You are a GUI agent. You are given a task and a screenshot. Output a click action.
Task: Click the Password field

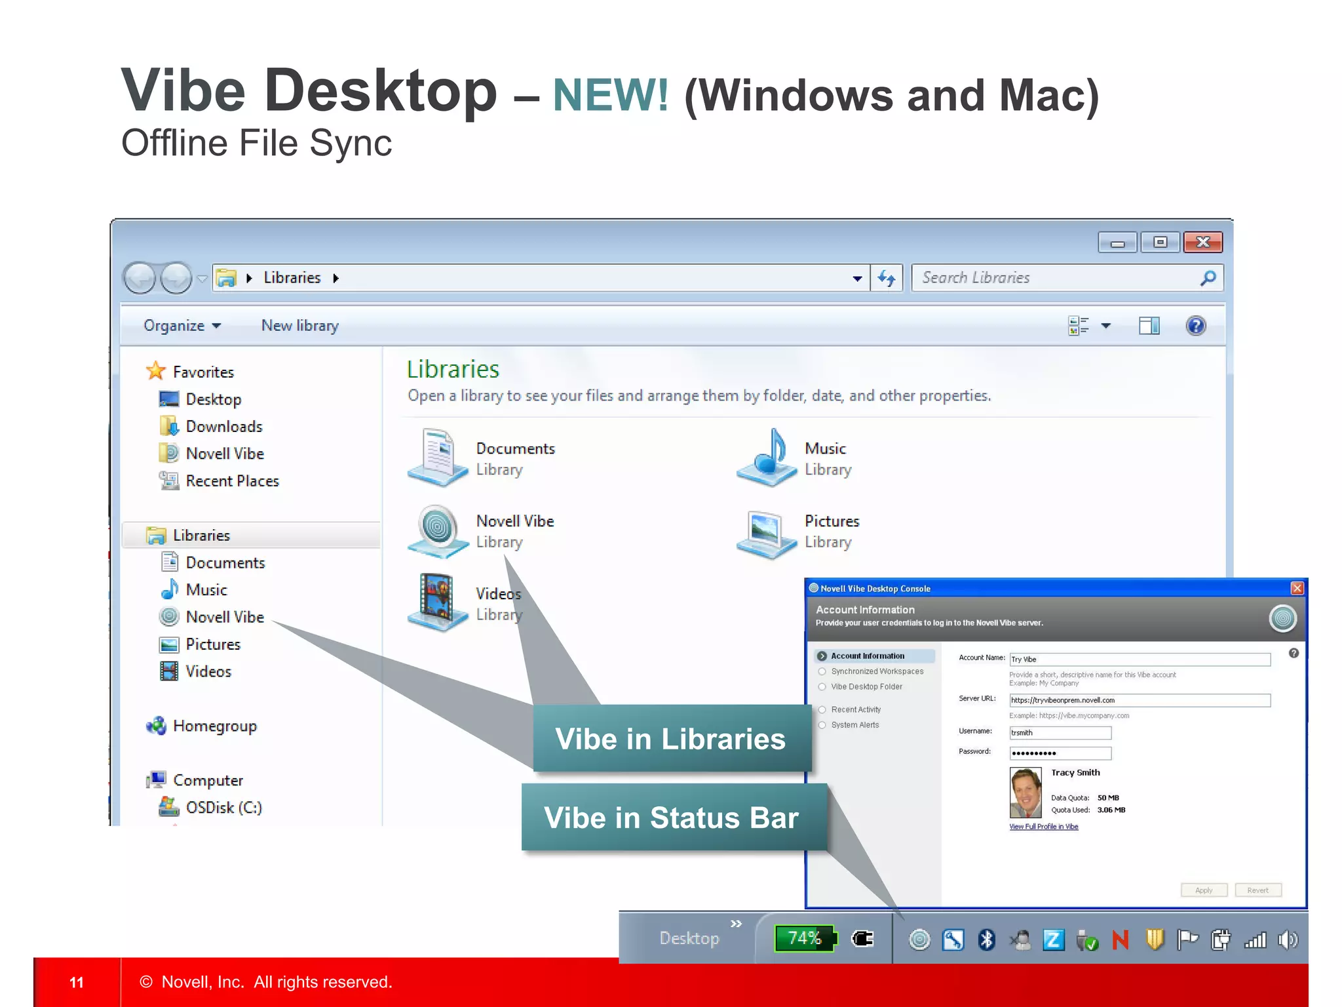1060,753
